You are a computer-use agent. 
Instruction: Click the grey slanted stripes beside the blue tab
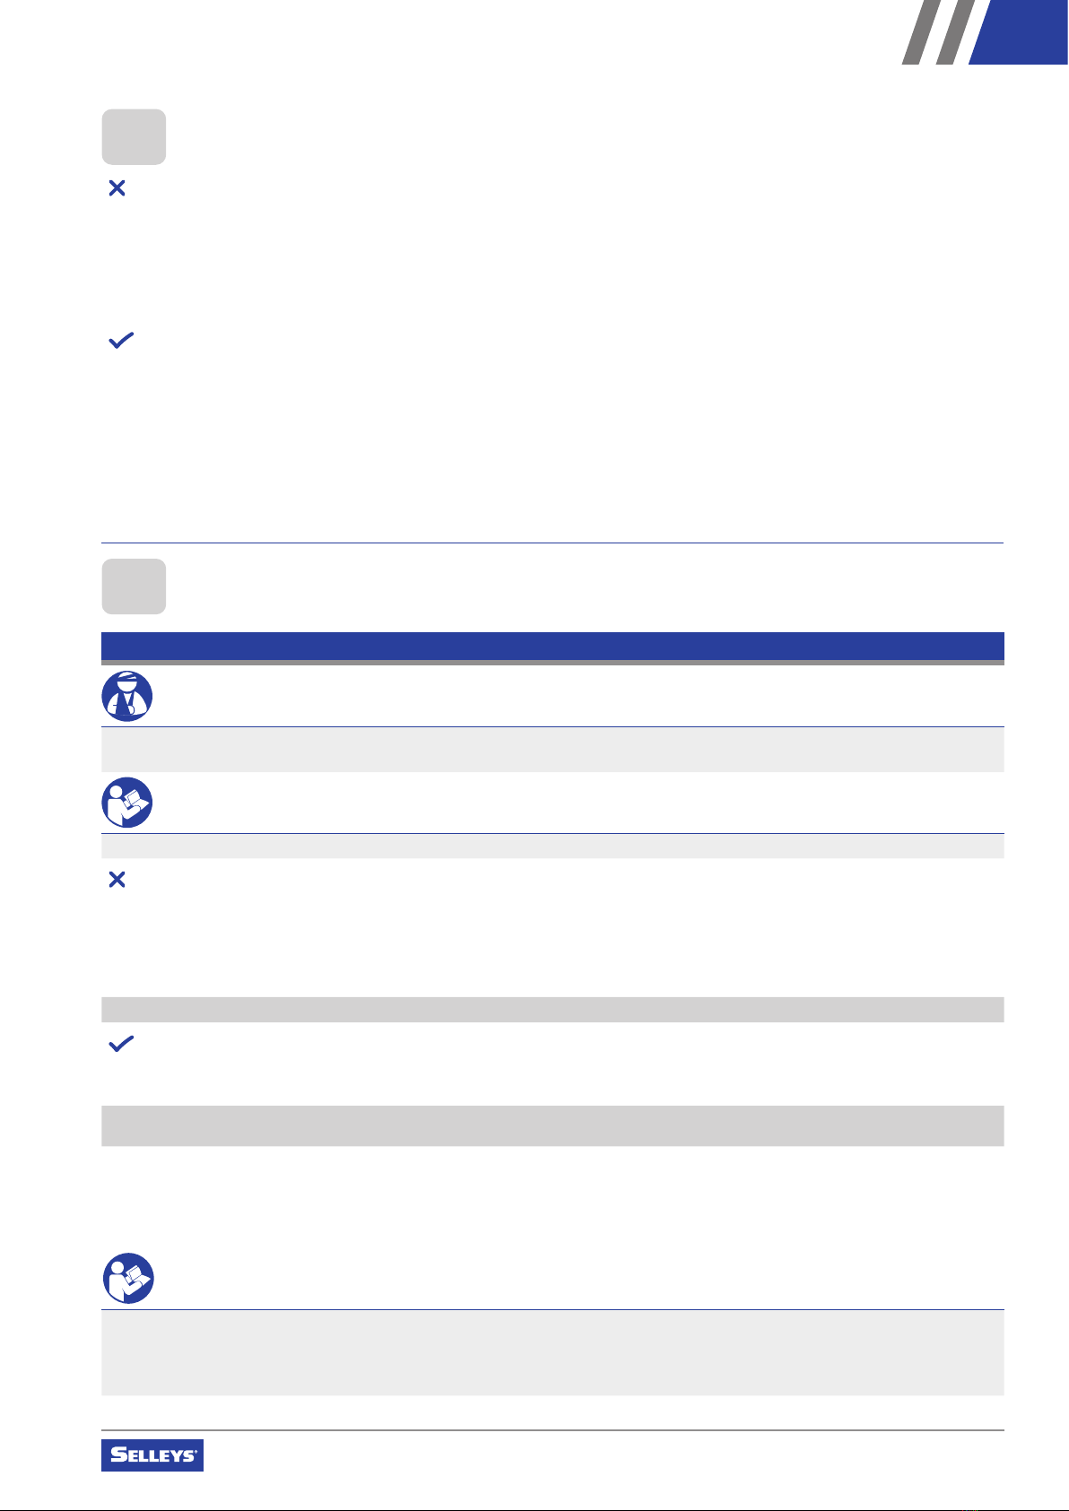click(x=938, y=32)
